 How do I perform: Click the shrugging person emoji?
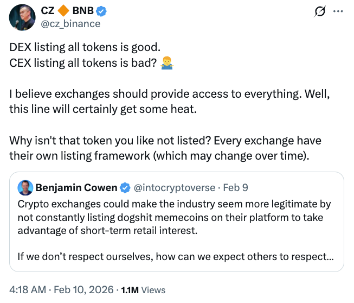pyautogui.click(x=166, y=63)
